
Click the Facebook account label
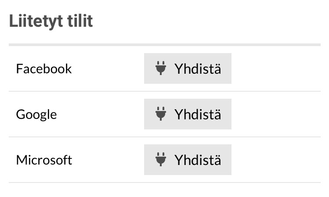coord(43,69)
